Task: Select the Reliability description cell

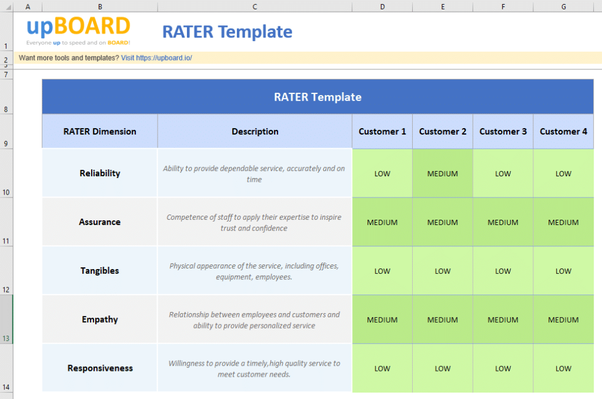Action: point(255,173)
